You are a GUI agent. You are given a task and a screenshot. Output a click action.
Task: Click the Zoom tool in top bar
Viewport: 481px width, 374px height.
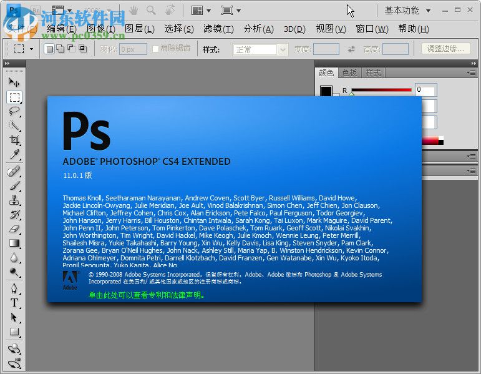click(x=151, y=11)
